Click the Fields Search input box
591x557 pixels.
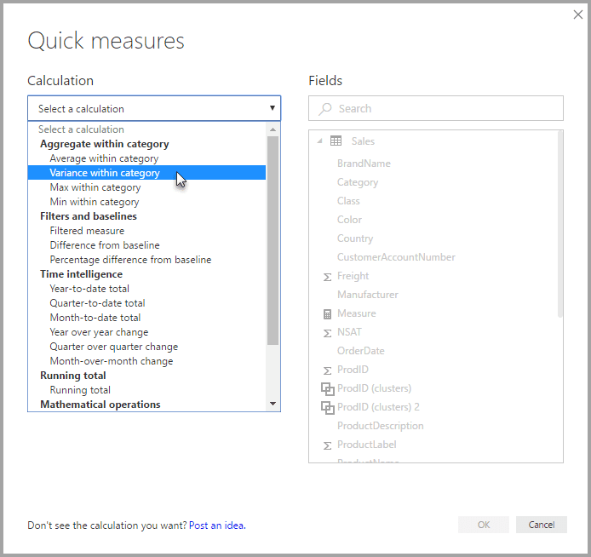coord(436,108)
